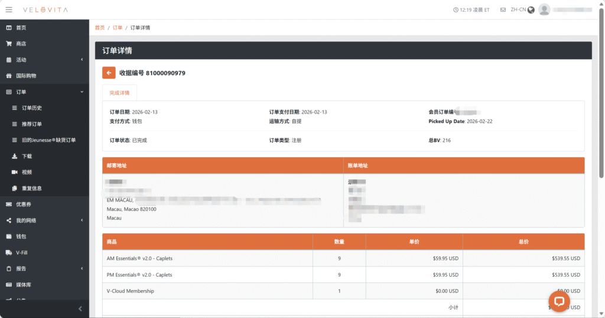Expand the 我的网络 submenu chevron

tap(82, 220)
